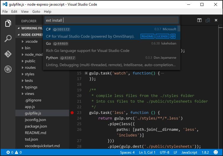This screenshot has width=223, height=156.
Task: Expand the public folder
Action: click(23, 61)
